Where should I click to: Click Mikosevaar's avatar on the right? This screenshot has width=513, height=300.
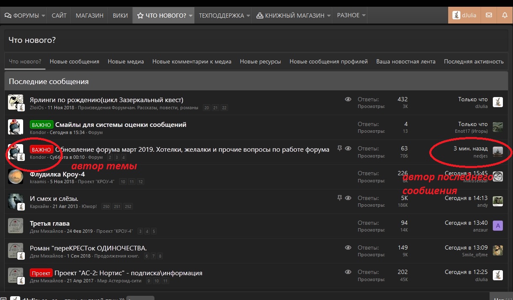click(497, 176)
